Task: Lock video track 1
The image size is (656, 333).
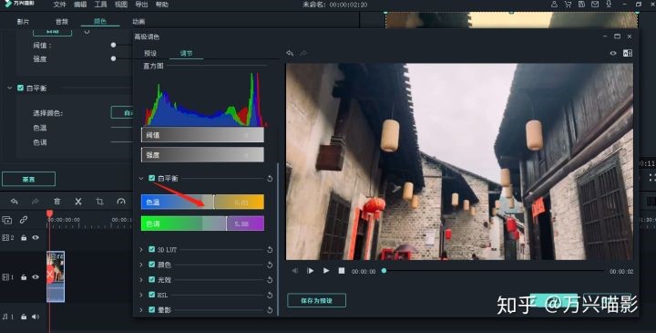Action: tap(24, 276)
